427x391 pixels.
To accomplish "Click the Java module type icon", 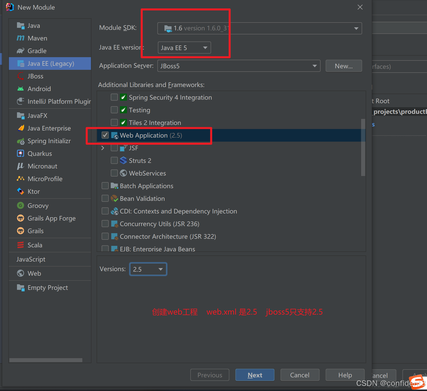I will (21, 26).
